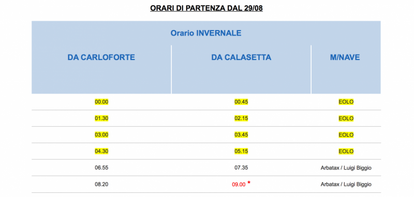The width and height of the screenshot is (414, 197).
Task: Click the red 09.00 departure time
Action: (239, 185)
